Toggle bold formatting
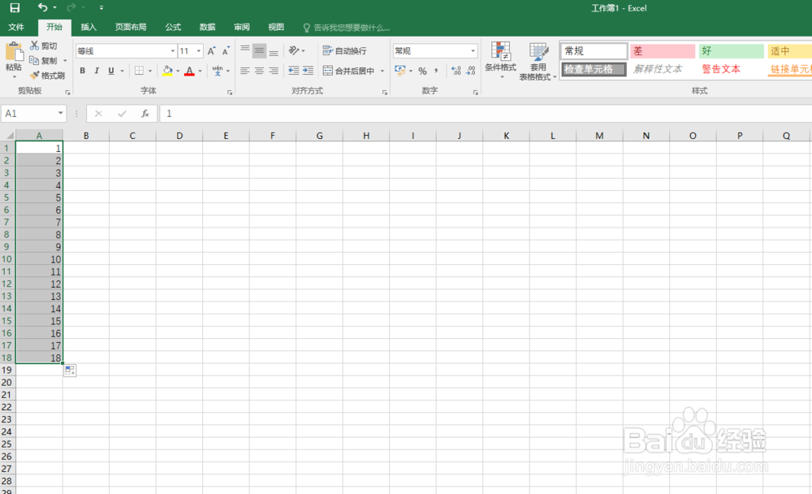Viewport: 812px width, 494px height. [x=82, y=71]
